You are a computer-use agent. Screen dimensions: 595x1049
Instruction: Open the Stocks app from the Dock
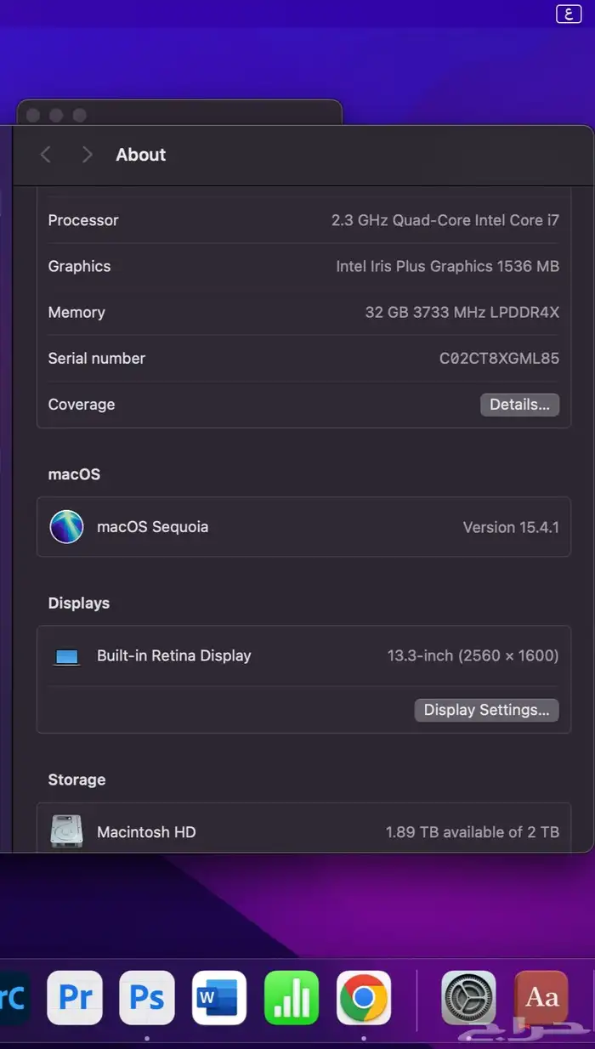click(292, 998)
